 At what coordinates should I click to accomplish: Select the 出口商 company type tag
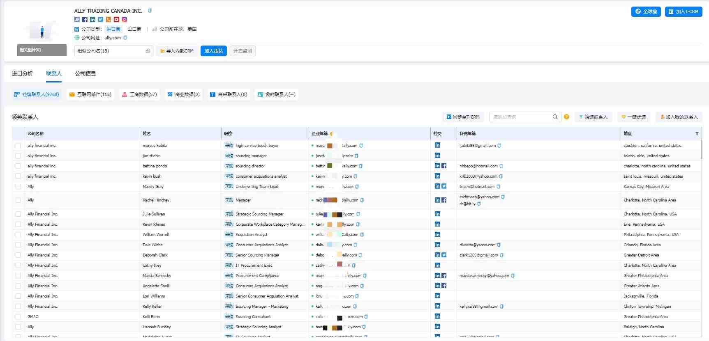(x=134, y=29)
